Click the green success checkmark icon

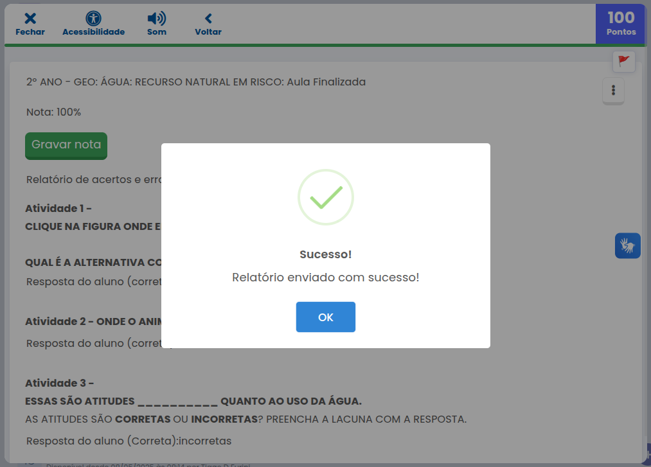(326, 197)
